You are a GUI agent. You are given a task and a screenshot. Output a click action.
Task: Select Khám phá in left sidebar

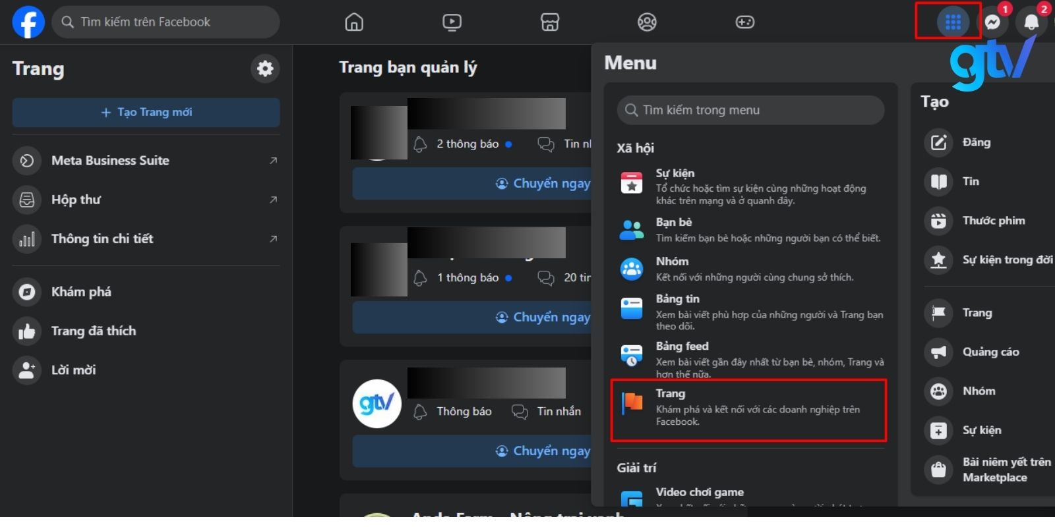(81, 292)
